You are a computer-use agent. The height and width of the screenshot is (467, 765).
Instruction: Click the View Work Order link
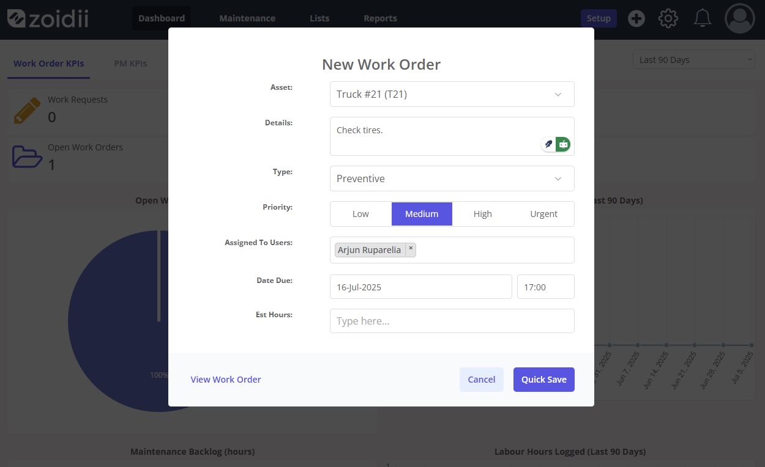coord(226,380)
